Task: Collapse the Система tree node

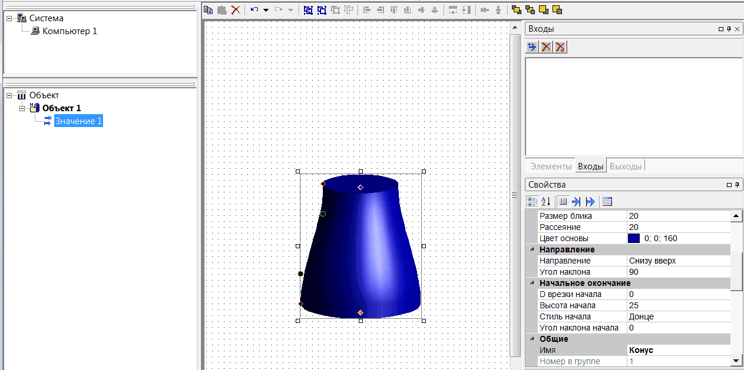Action: (x=9, y=18)
